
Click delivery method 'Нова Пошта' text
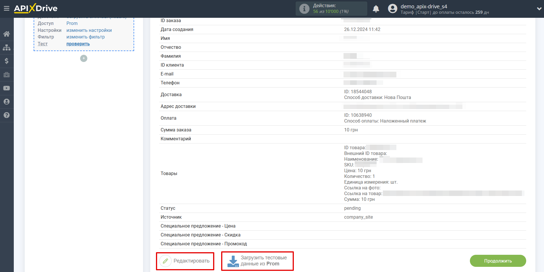tap(398, 97)
